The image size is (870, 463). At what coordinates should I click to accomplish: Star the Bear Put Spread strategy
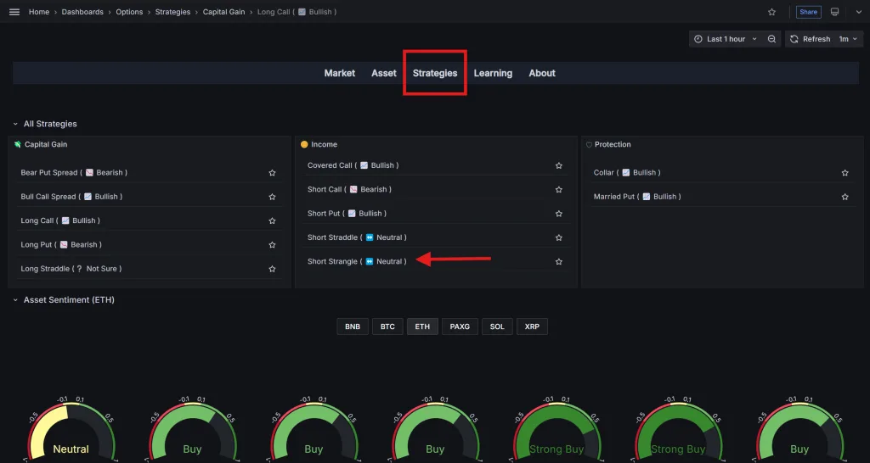point(272,173)
